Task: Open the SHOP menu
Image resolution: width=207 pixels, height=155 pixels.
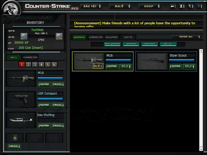Action: 150,6
